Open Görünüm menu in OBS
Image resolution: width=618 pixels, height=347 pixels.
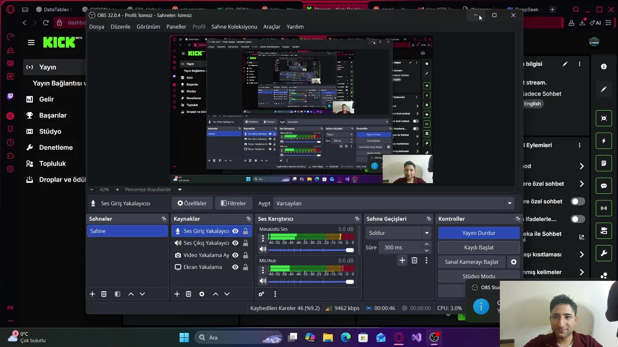148,27
